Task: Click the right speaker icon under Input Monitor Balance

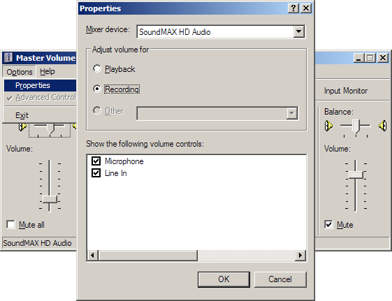Action: point(383,126)
